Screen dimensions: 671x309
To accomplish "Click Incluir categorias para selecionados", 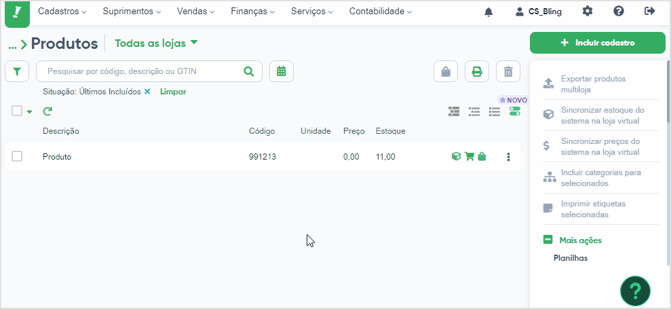I will click(601, 178).
